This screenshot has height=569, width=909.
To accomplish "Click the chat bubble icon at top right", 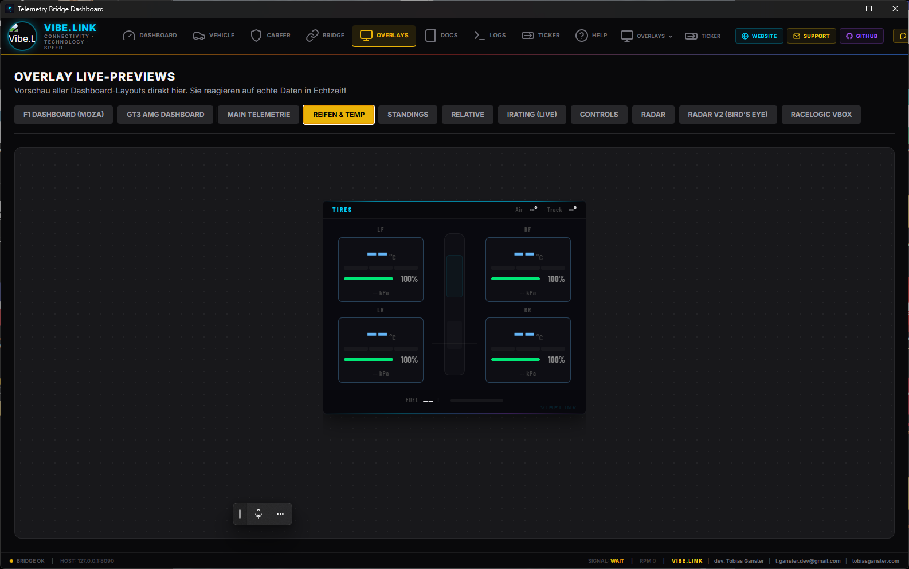I will [902, 36].
